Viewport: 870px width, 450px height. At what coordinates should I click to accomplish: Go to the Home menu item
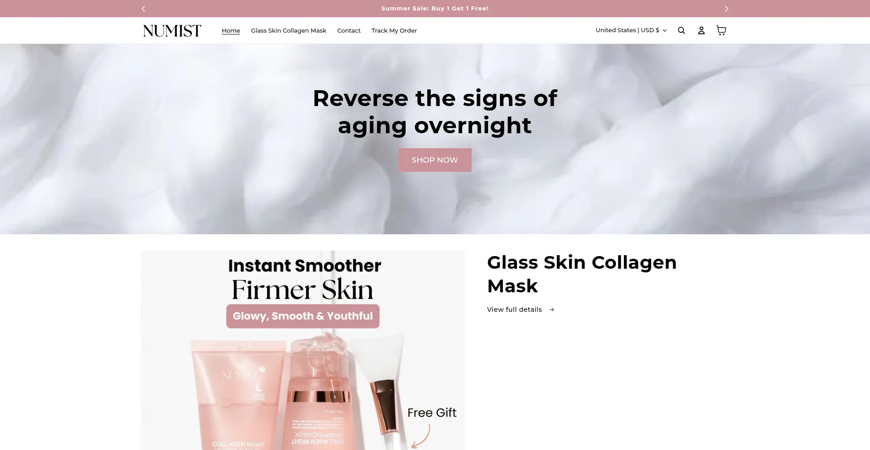click(231, 30)
